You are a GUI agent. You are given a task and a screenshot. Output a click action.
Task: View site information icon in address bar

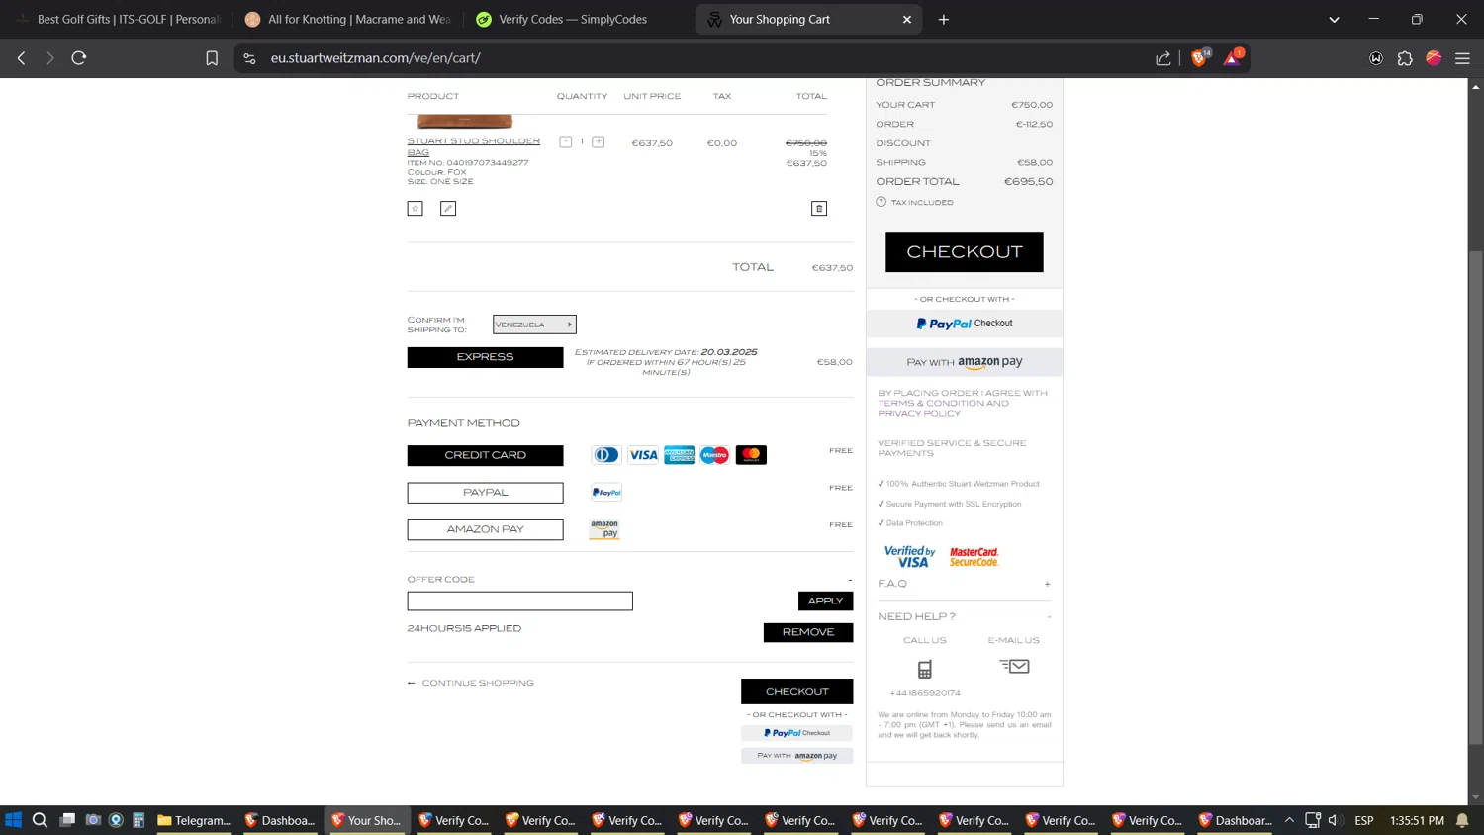[249, 58]
